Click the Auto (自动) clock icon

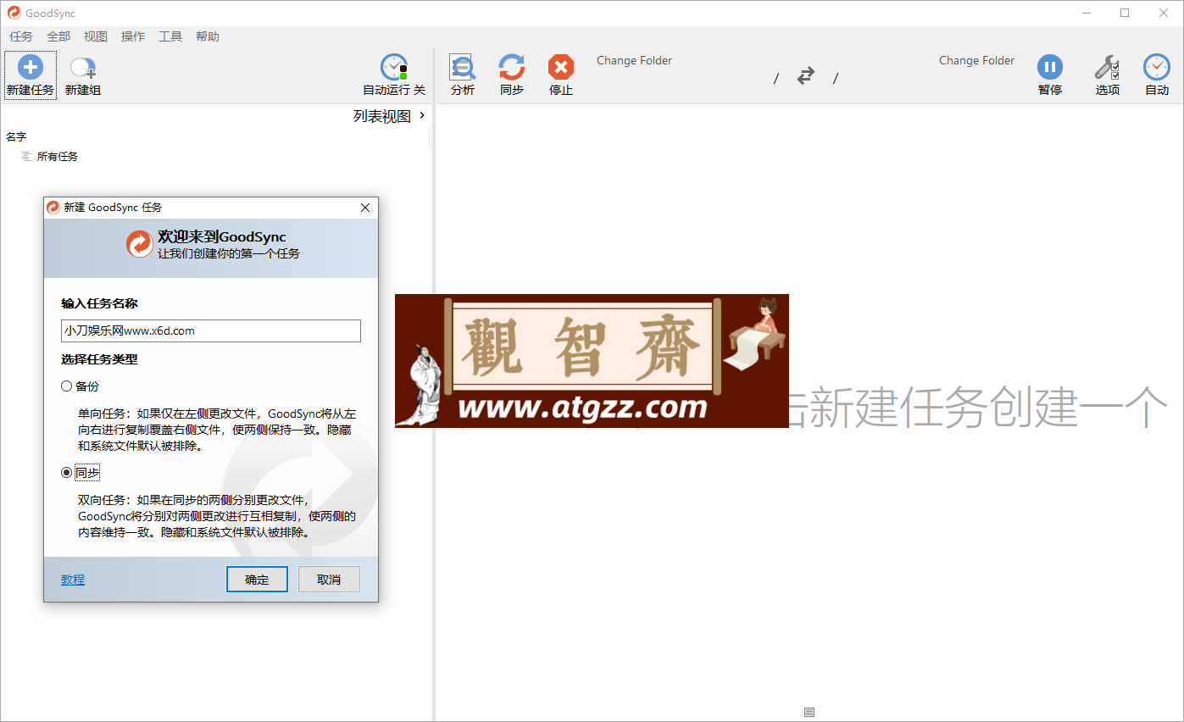pos(1157,67)
